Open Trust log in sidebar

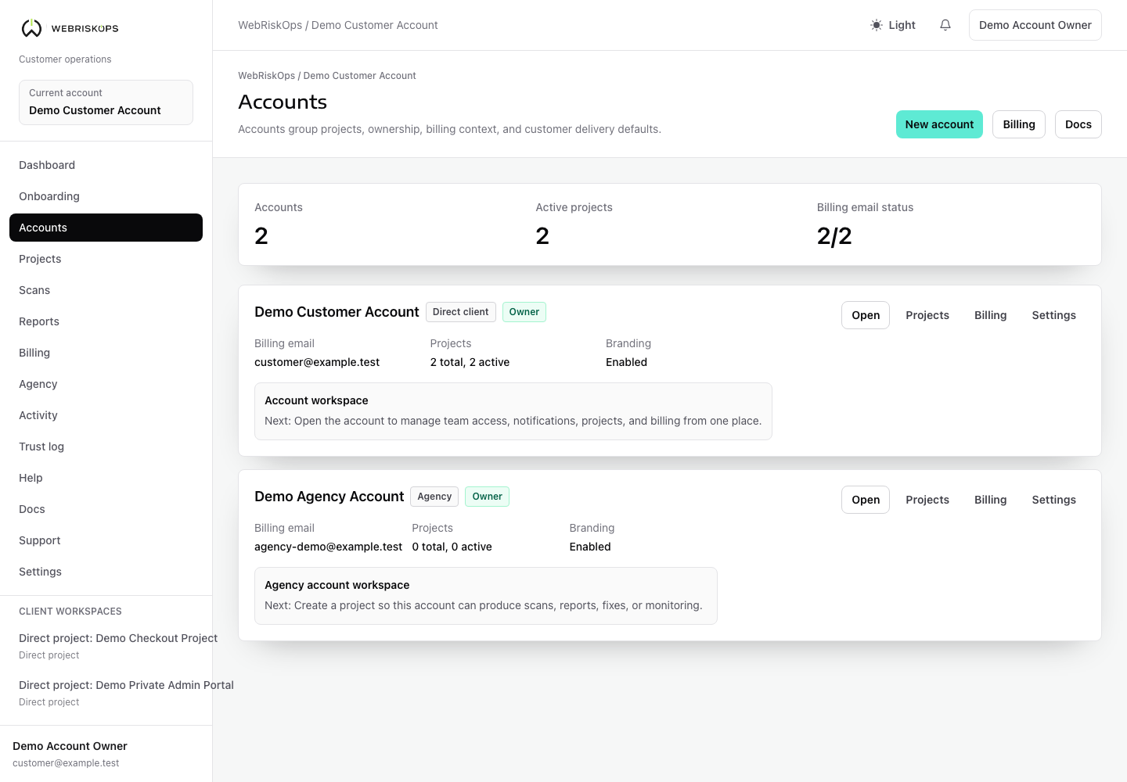click(x=106, y=447)
